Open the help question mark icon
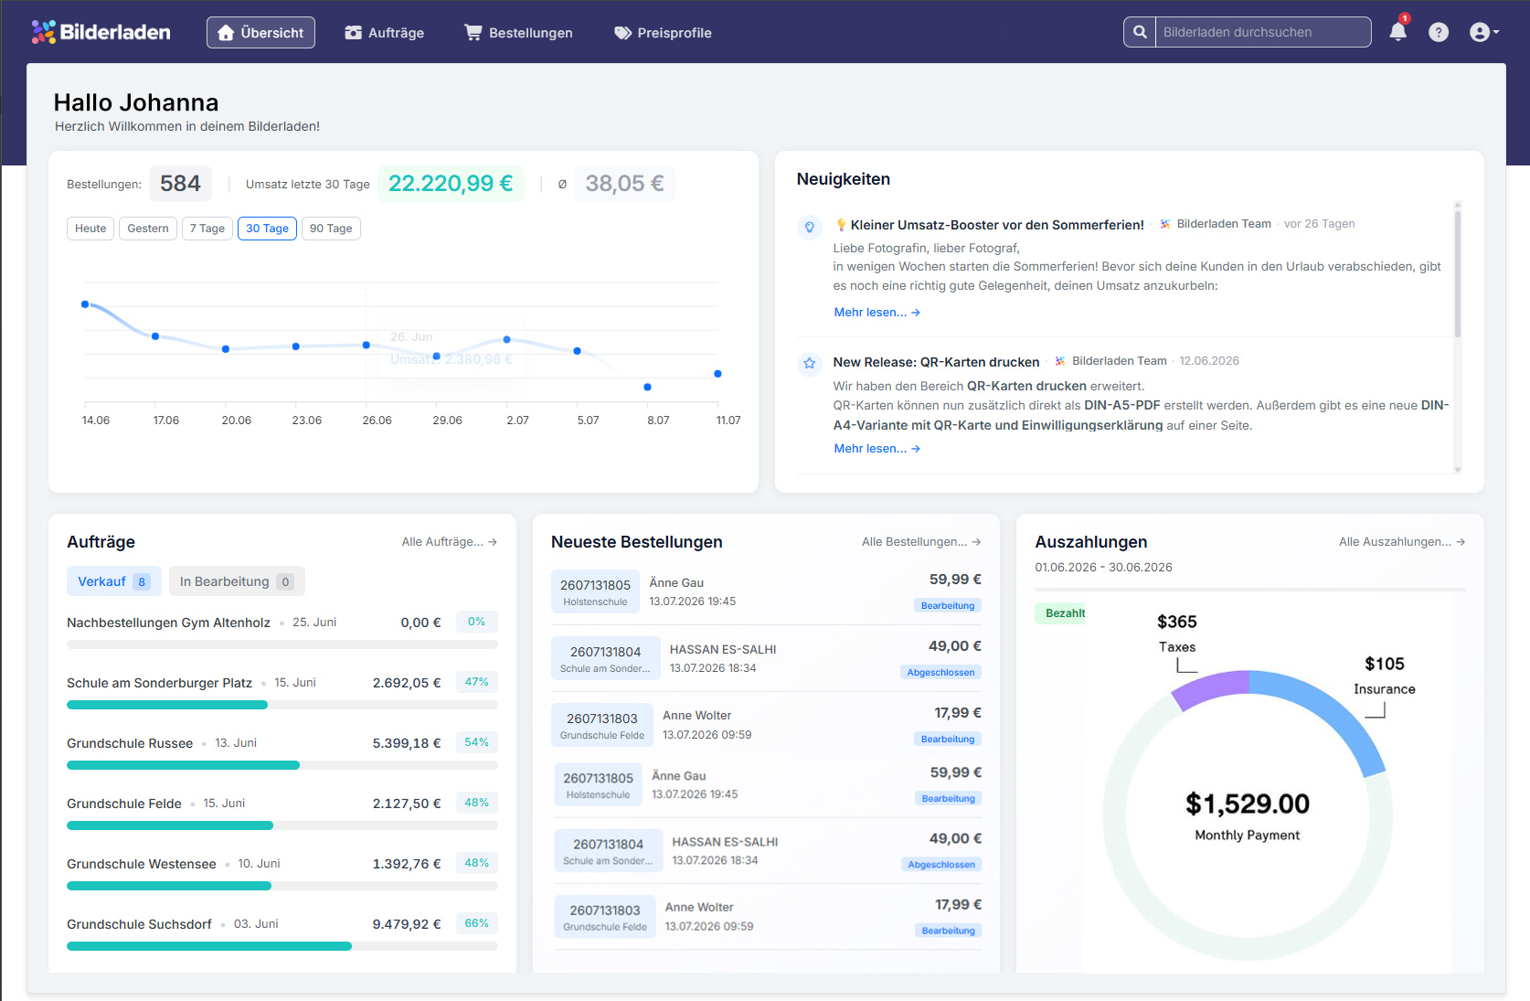Screen dimensions: 1530x1001 1439,32
